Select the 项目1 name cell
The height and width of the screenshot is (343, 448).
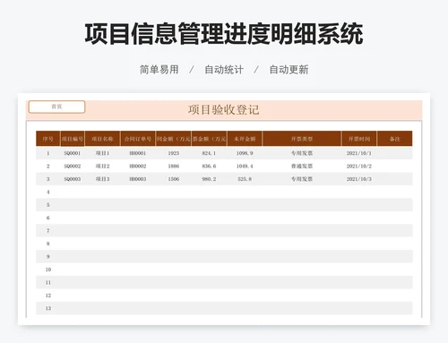[x=102, y=153]
